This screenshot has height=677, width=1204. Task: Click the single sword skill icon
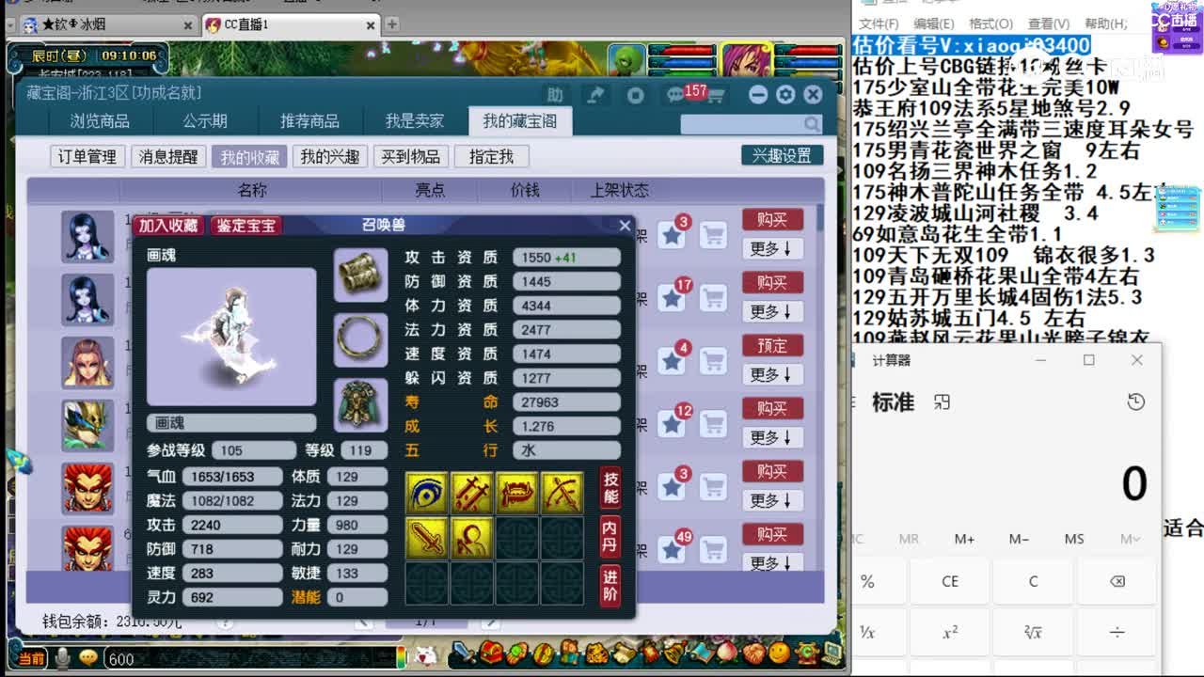click(x=426, y=537)
